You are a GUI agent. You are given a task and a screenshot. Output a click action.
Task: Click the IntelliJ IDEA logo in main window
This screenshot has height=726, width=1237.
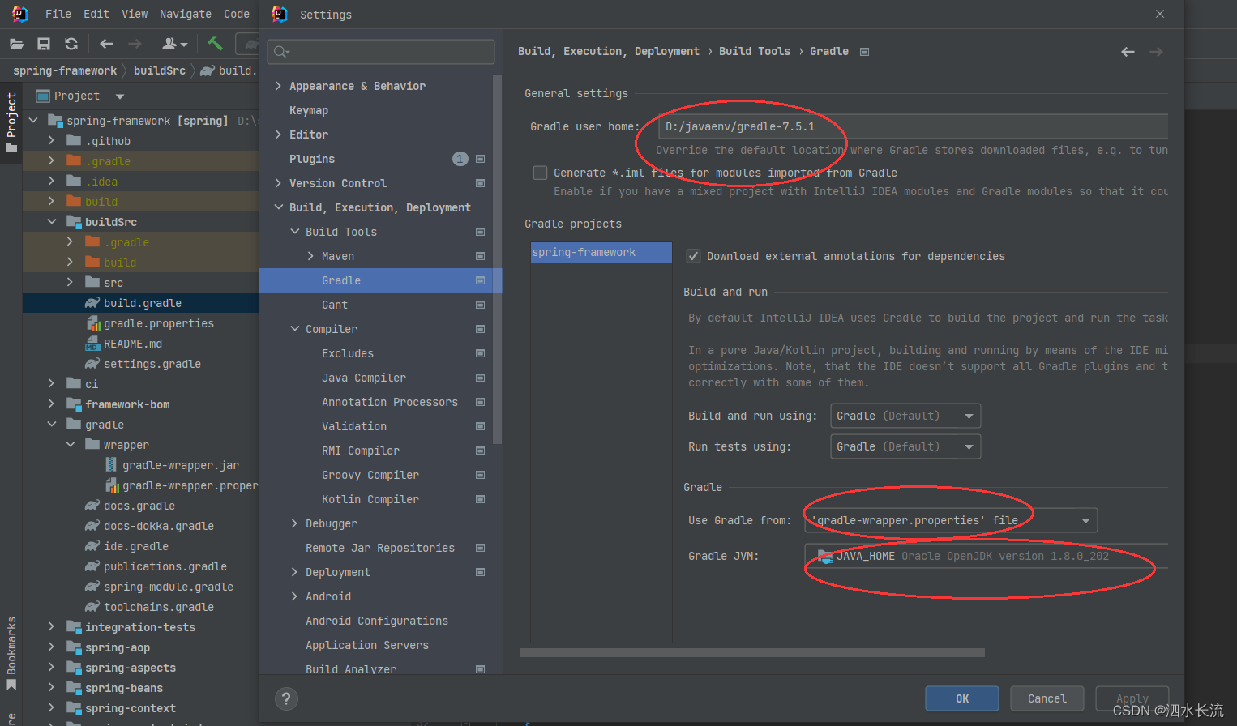(x=20, y=14)
